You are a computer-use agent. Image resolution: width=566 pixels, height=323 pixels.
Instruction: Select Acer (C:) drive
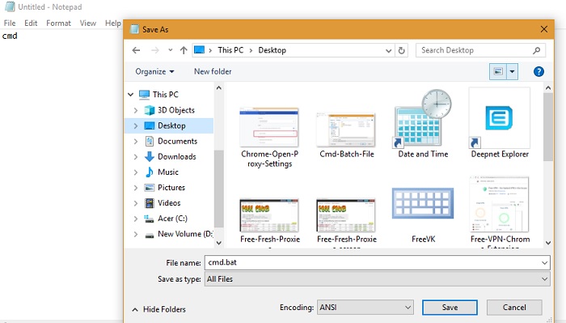coord(166,219)
